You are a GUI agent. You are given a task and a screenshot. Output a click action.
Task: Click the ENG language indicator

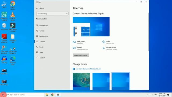(x=156, y=95)
